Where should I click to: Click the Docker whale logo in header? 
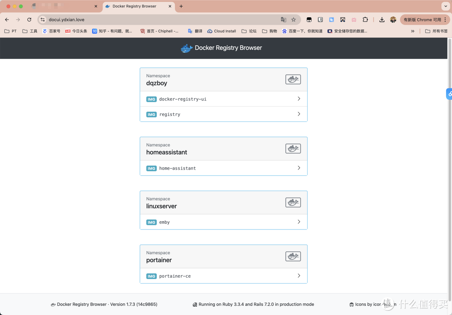(187, 48)
